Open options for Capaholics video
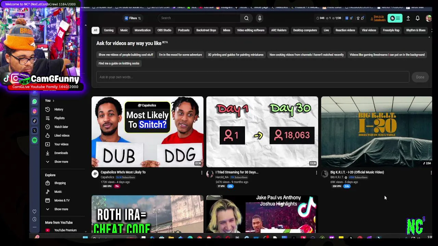This screenshot has width=438, height=246. pyautogui.click(x=202, y=173)
